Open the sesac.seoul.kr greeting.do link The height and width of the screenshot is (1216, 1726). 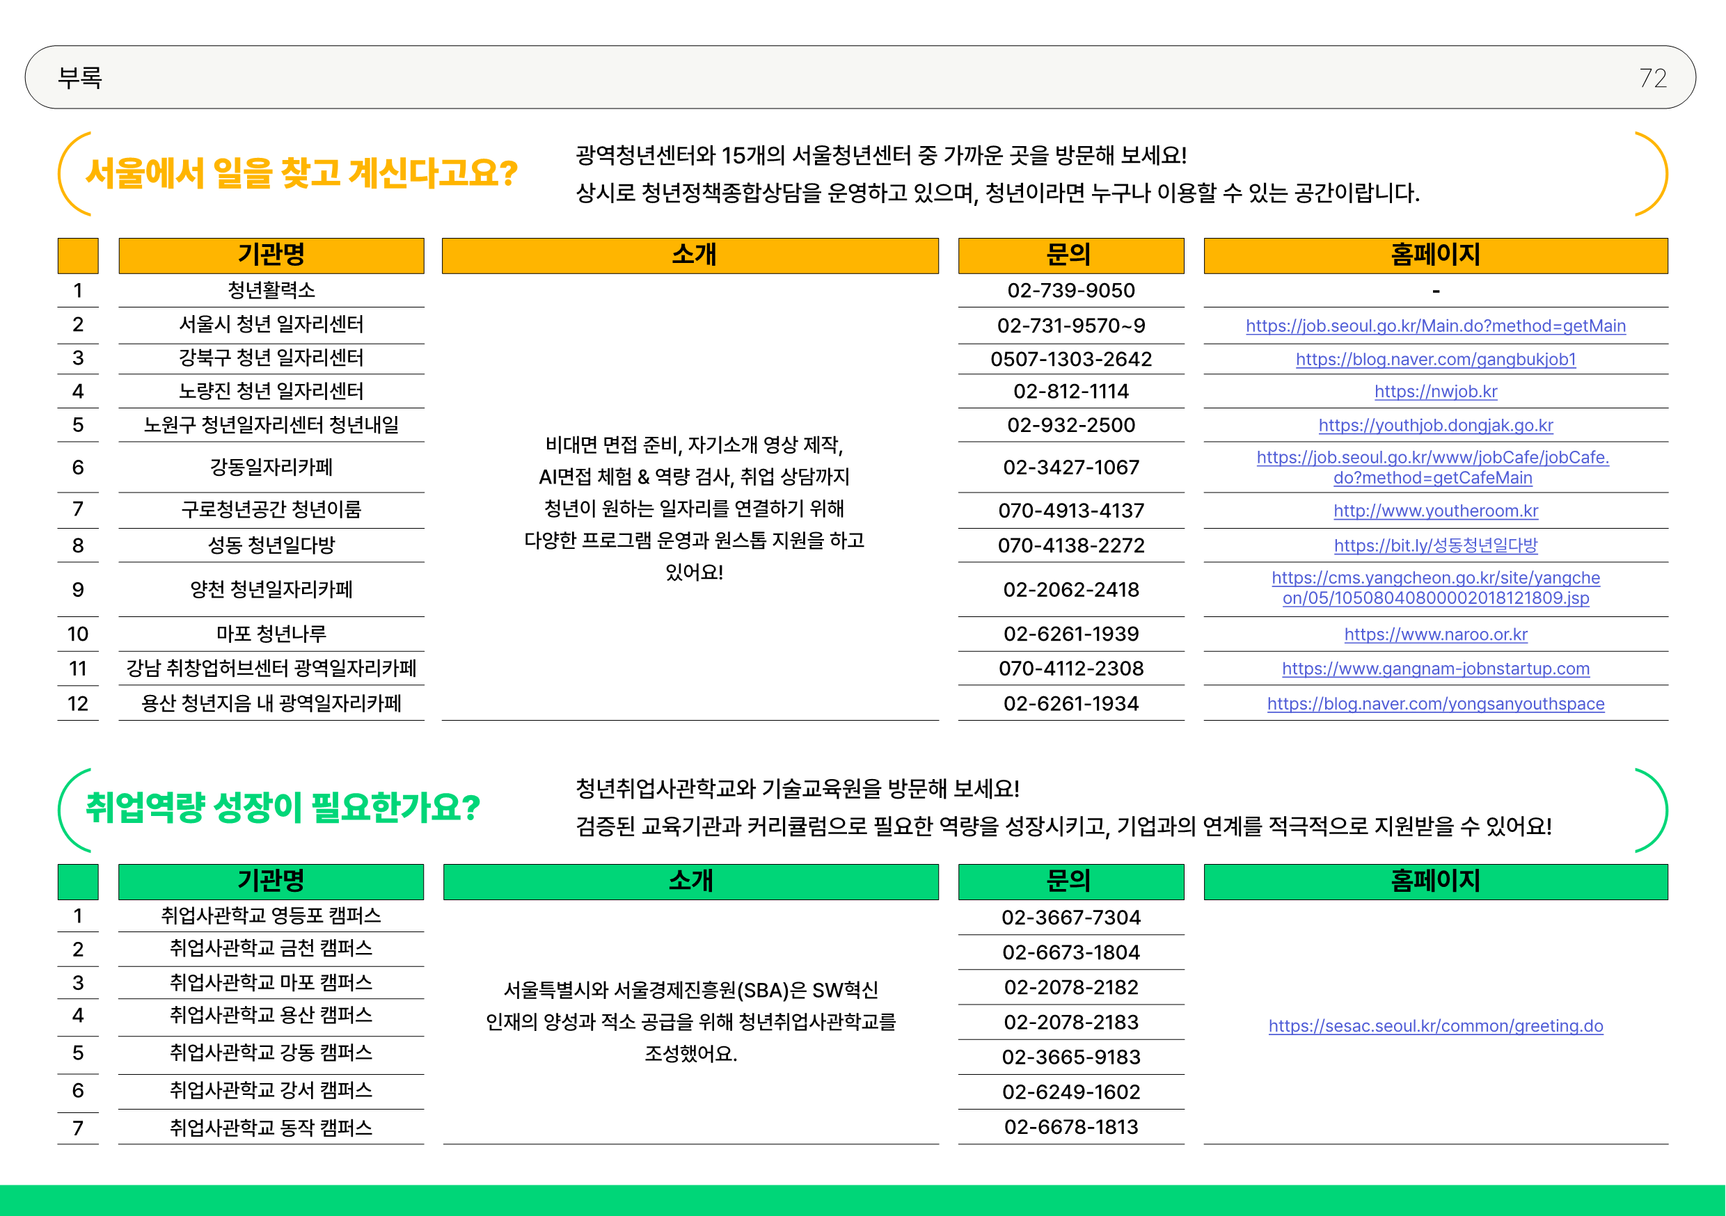click(x=1435, y=1026)
